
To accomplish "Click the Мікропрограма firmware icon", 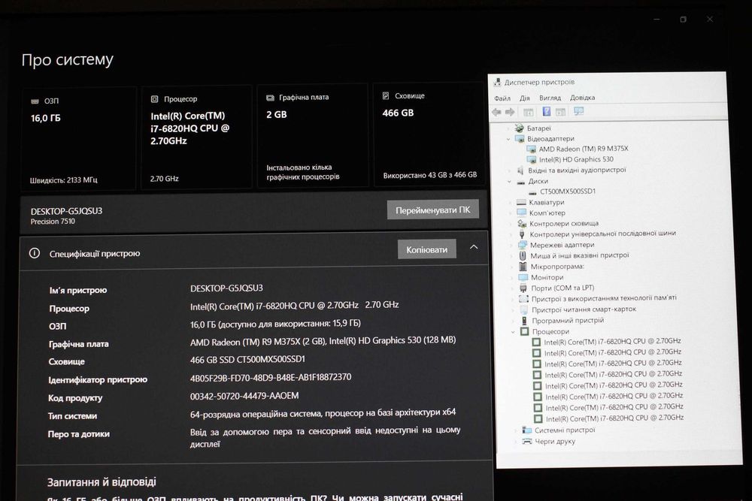I will (523, 267).
